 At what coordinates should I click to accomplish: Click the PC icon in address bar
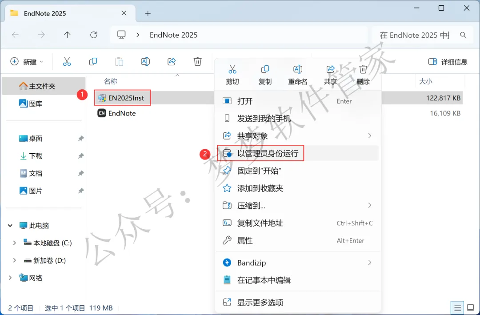click(121, 35)
